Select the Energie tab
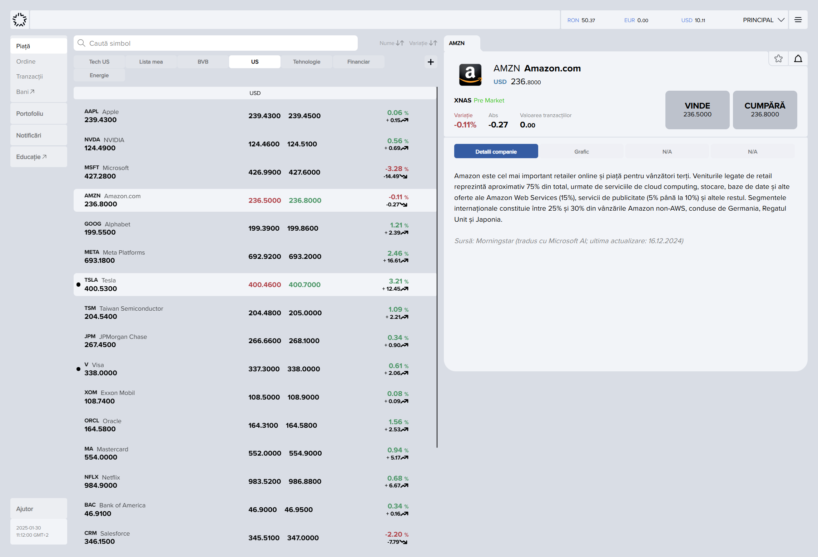818x557 pixels. [x=99, y=75]
